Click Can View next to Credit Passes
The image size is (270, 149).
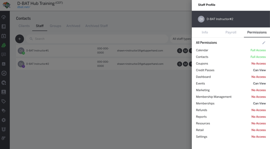tap(259, 70)
